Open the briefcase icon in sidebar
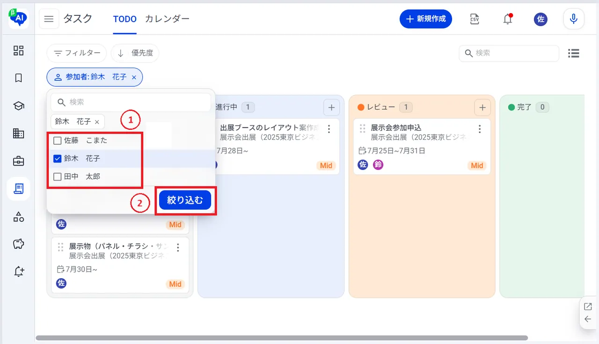 coord(18,161)
